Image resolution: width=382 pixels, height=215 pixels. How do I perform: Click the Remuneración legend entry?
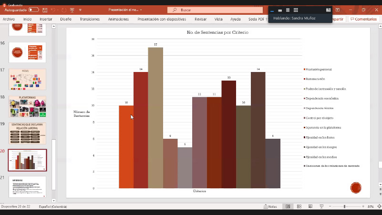(x=314, y=79)
